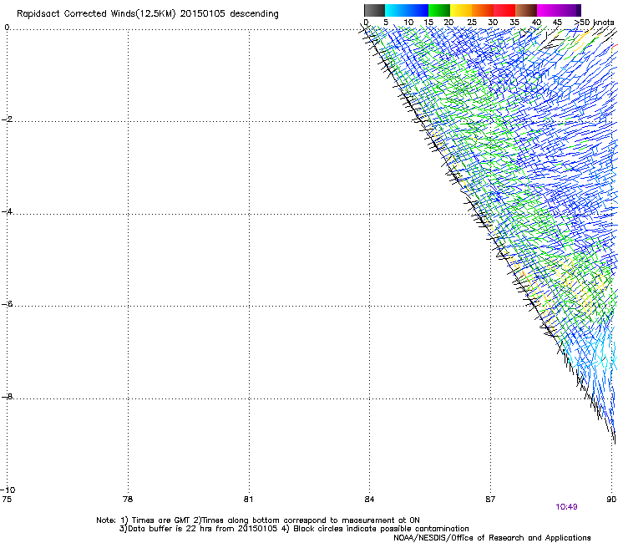Click longitude axis label 75

7,500
